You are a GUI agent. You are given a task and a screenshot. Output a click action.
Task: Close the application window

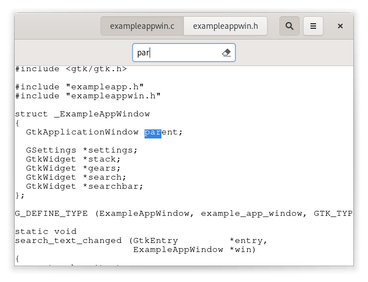(340, 26)
